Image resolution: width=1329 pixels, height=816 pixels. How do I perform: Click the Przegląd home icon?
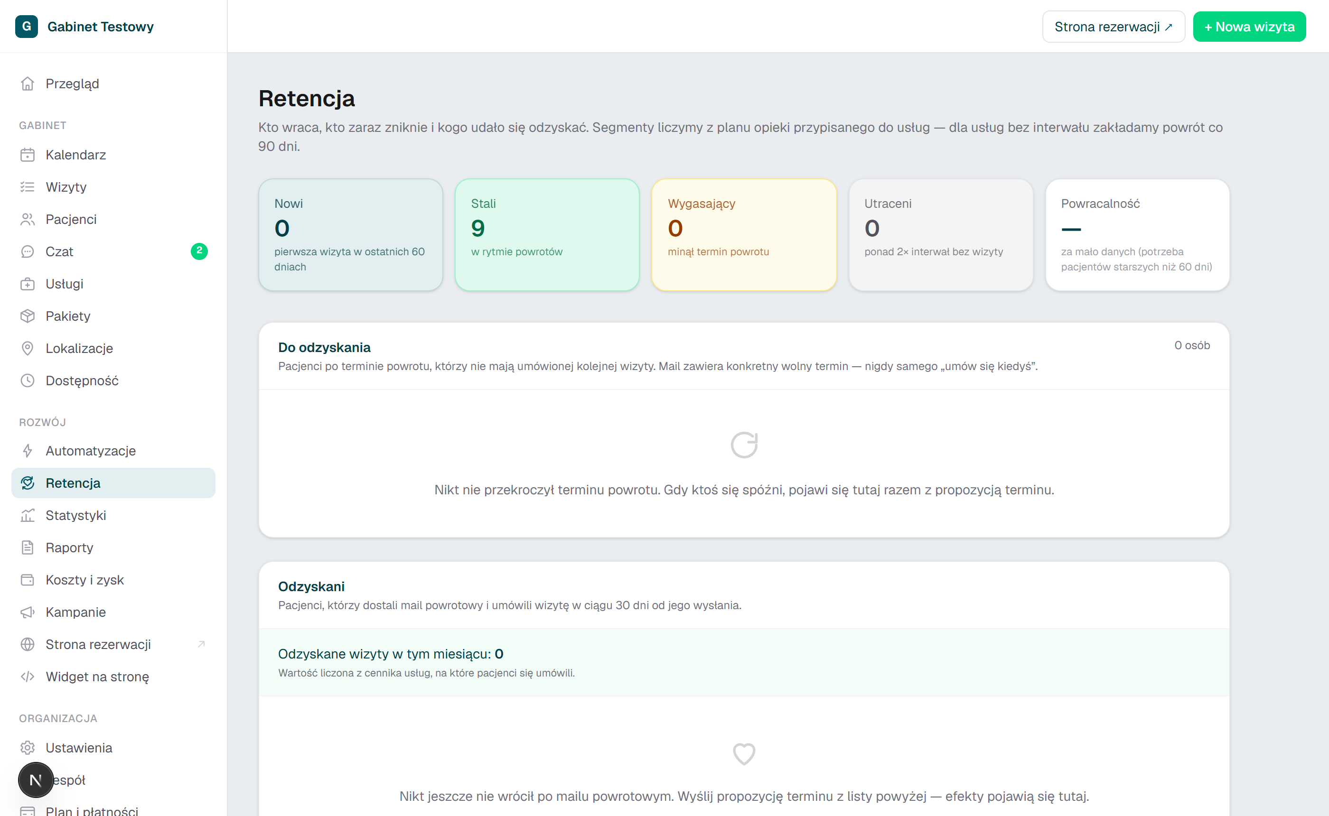pos(28,83)
